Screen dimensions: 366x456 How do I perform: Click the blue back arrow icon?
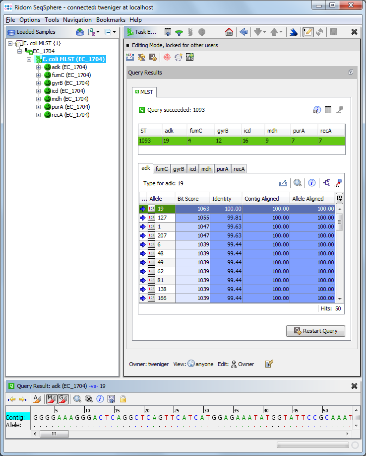[x=244, y=32]
